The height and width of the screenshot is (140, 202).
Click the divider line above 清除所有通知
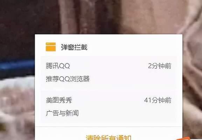pos(109,127)
